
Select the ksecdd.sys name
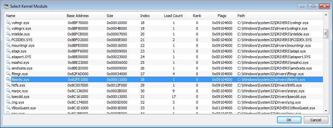tap(20, 97)
